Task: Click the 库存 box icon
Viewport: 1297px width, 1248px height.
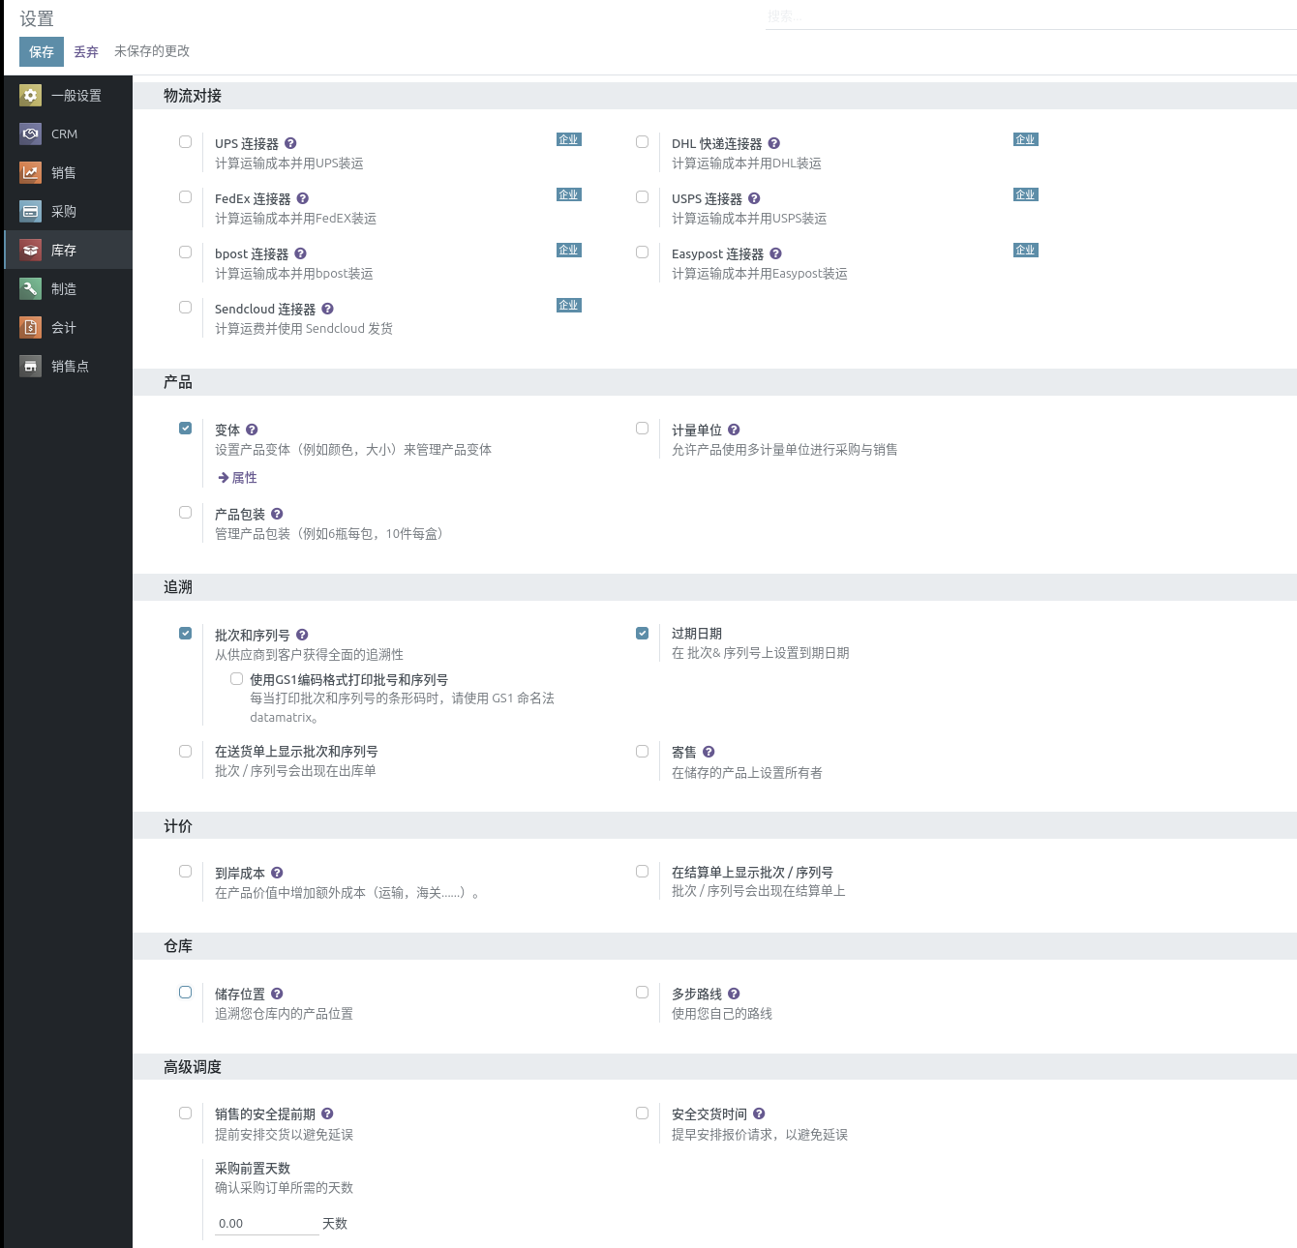Action: pyautogui.click(x=31, y=250)
